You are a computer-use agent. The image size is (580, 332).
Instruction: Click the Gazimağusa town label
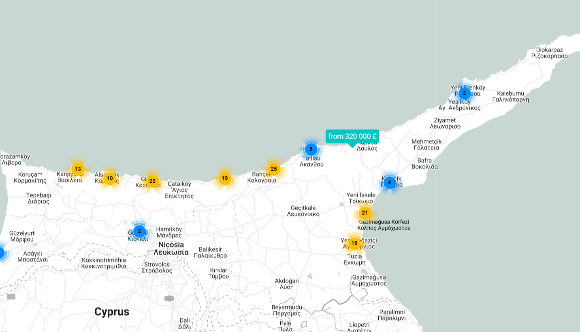click(x=369, y=277)
